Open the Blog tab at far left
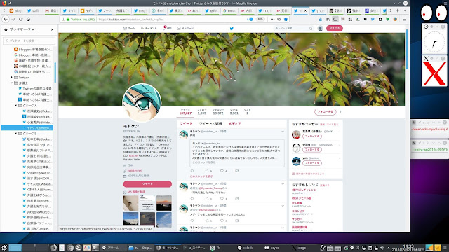449x252 pixels. 15,11
